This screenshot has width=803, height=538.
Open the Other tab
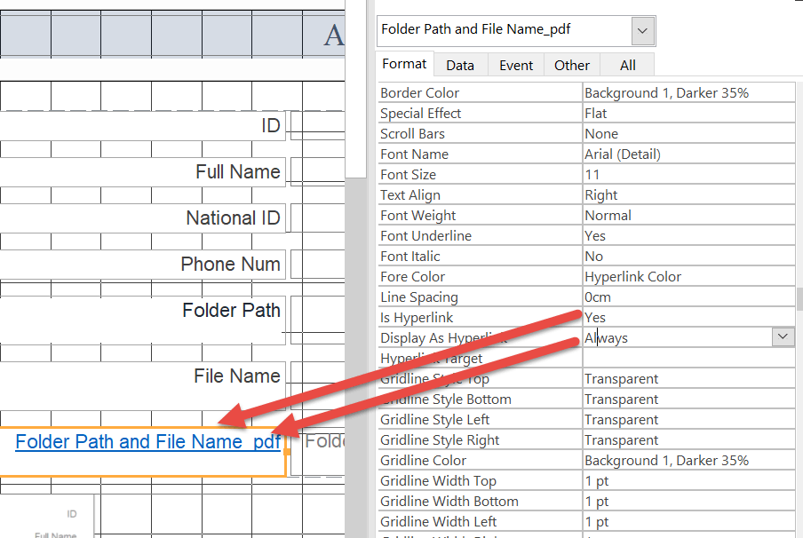click(571, 66)
